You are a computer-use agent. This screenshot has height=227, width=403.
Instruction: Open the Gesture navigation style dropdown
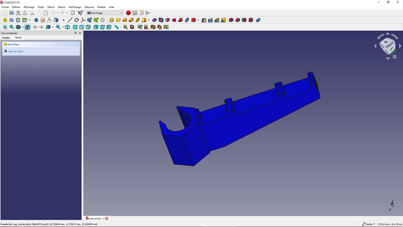[368, 224]
